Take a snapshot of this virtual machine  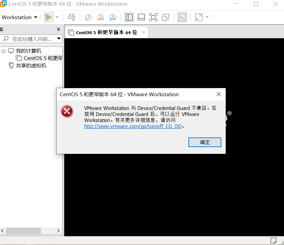[88, 17]
